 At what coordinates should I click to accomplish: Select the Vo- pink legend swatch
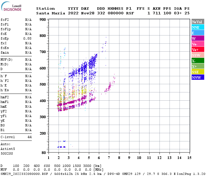(x=198, y=44)
